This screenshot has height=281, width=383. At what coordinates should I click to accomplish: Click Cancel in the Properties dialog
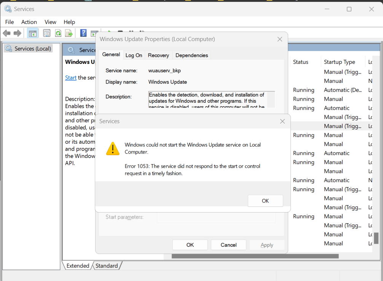pyautogui.click(x=229, y=245)
